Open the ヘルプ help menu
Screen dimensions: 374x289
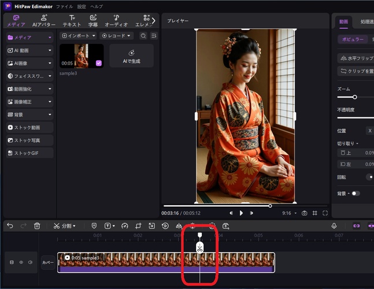coord(97,7)
